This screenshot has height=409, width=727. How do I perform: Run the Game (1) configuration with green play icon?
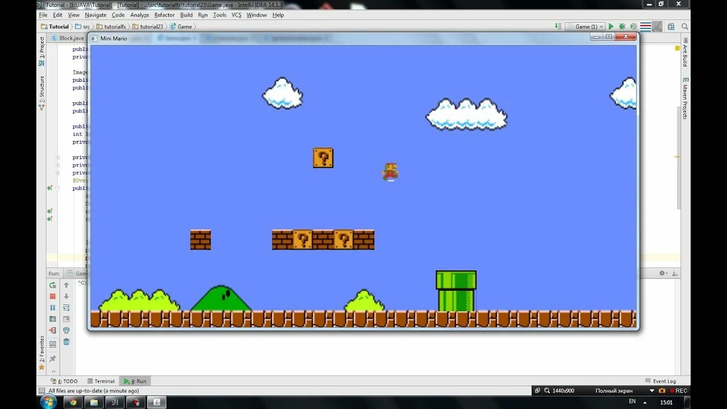[611, 27]
